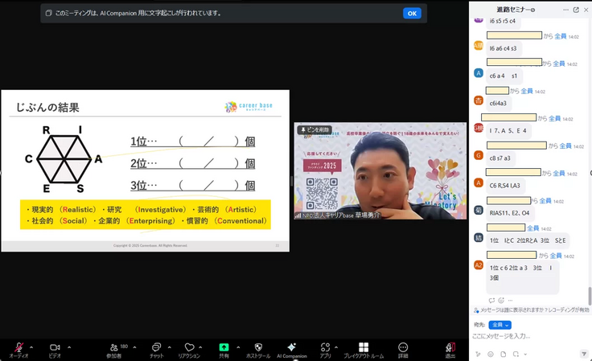The width and height of the screenshot is (592, 361).
Task: Click ピンを削除 to unpin the video
Action: pyautogui.click(x=314, y=129)
